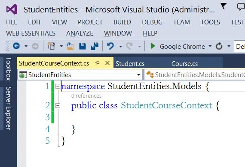Open the StudentEntities.Models type dropdown
This screenshot has width=245, height=167.
pyautogui.click(x=195, y=75)
